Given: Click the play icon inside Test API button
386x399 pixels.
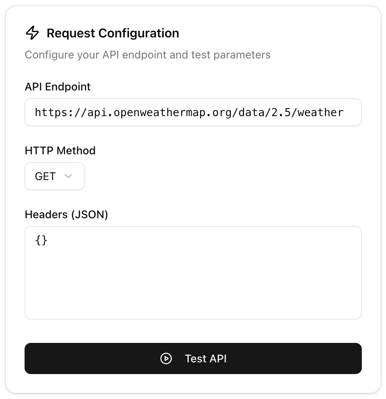Looking at the screenshot, I should [x=166, y=359].
